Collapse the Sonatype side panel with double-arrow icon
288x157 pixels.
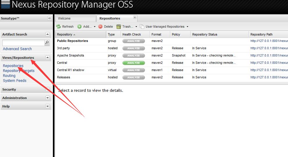(49, 18)
